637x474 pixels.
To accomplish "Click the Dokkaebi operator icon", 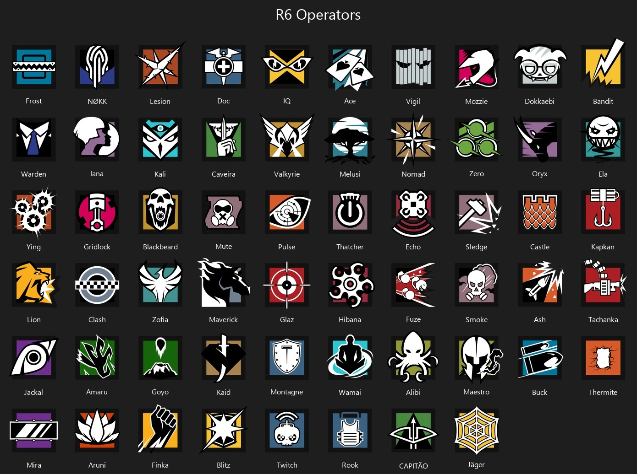I will click(x=540, y=67).
